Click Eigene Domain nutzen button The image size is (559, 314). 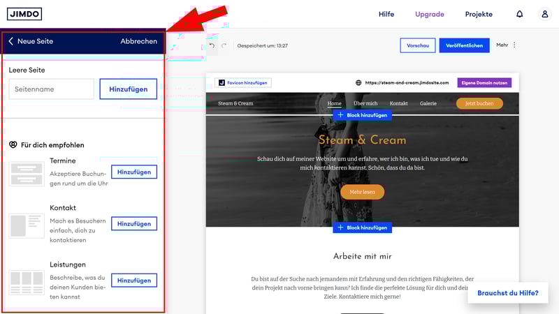484,82
